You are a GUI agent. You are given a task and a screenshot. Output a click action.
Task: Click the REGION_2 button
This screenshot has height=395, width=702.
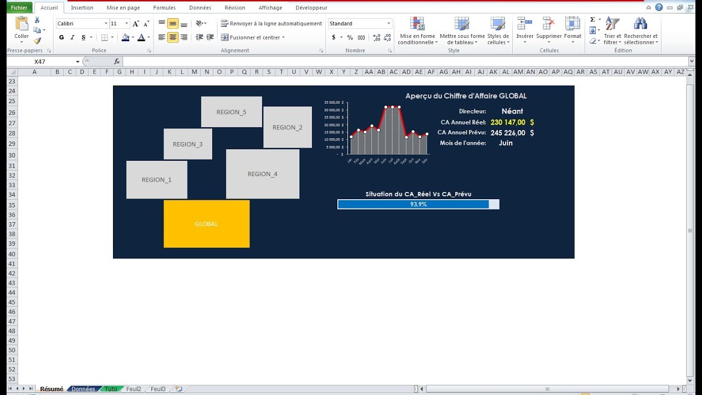[287, 127]
